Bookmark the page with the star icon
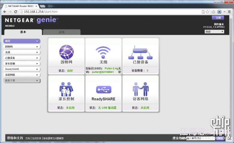This screenshot has height=143, width=234. click(x=207, y=12)
